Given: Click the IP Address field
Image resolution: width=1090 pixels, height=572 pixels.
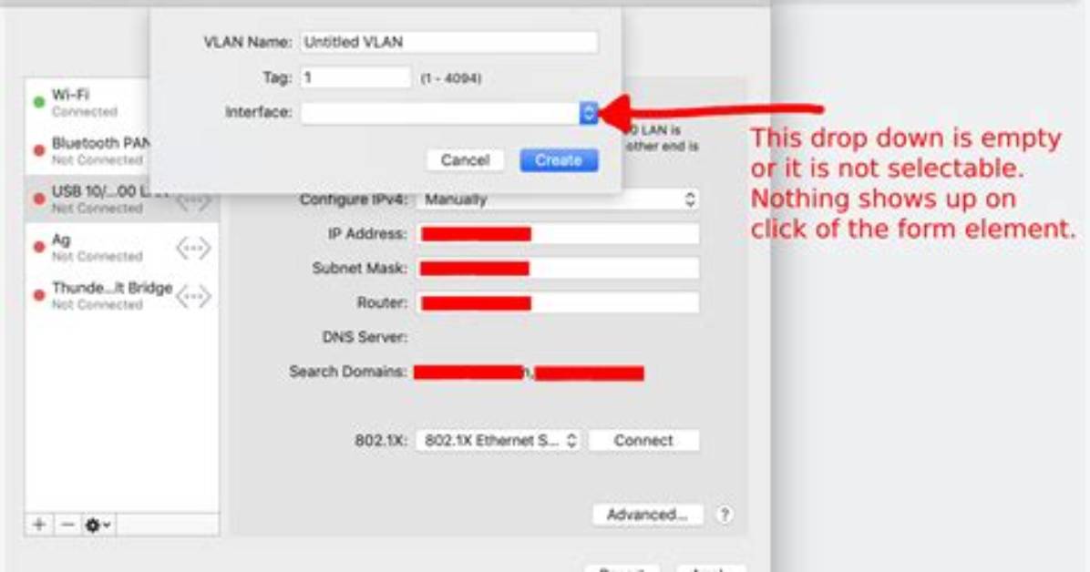Looking at the screenshot, I should point(558,234).
